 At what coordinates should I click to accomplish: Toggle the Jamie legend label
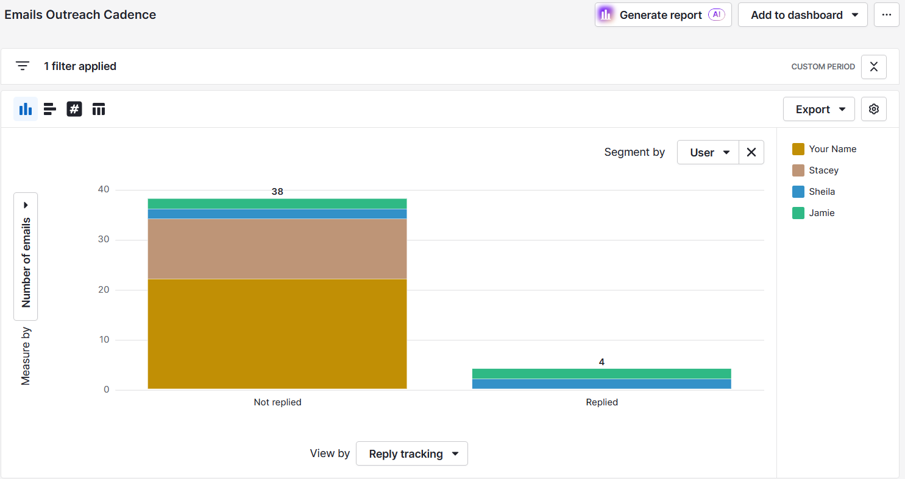point(822,213)
